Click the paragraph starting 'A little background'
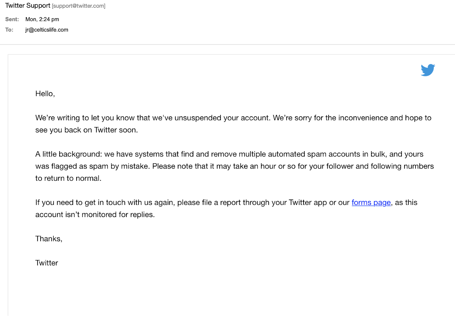This screenshot has height=316, width=455. click(x=235, y=166)
